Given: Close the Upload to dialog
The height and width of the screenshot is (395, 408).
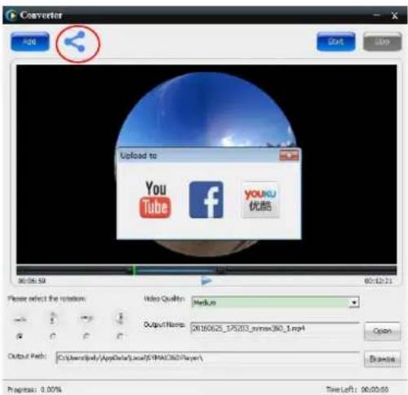Looking at the screenshot, I should pyautogui.click(x=289, y=156).
